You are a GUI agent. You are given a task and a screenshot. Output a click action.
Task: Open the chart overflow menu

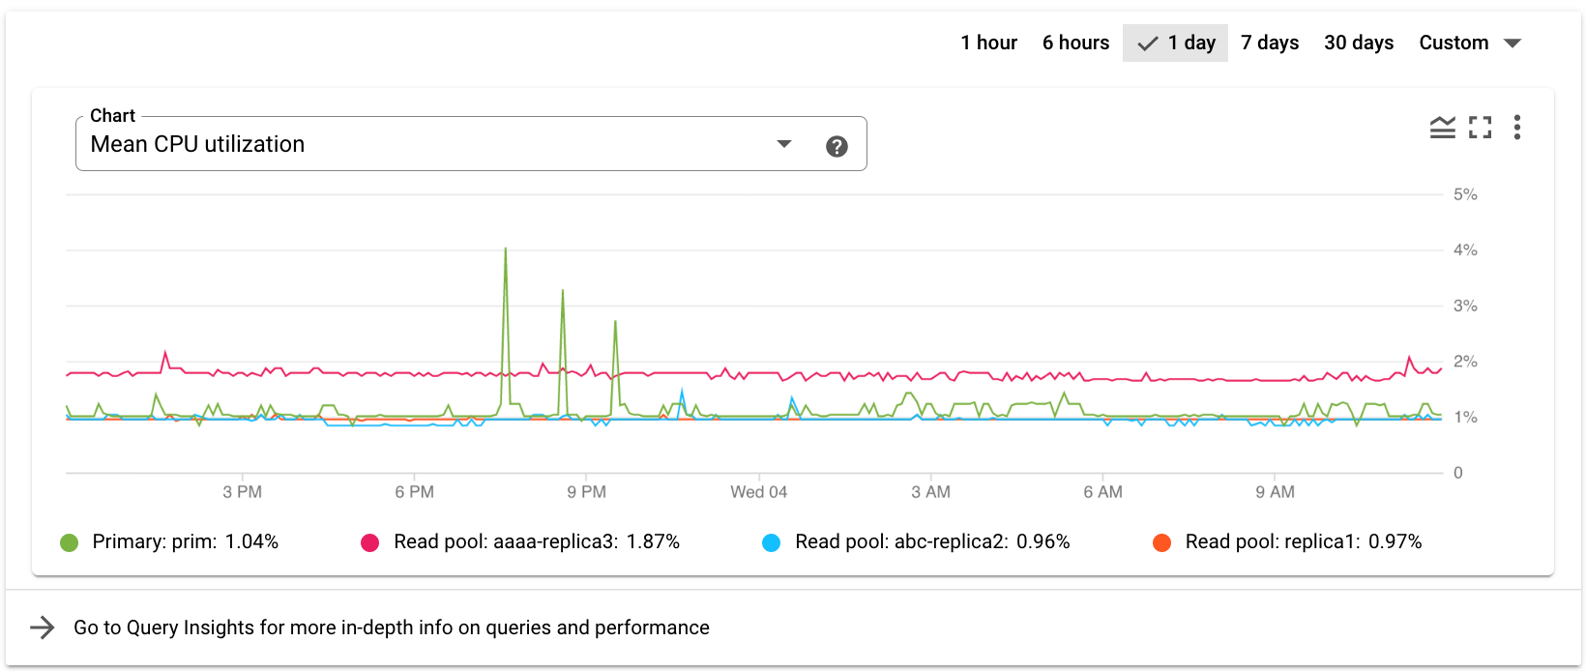[x=1517, y=127]
